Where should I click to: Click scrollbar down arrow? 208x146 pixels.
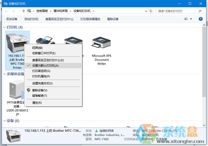pyautogui.click(x=204, y=125)
